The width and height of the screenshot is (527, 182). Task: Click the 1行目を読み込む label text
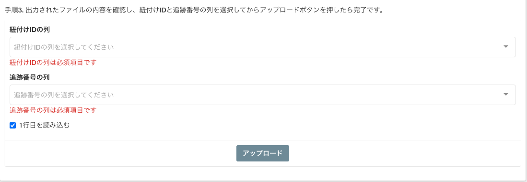45,126
